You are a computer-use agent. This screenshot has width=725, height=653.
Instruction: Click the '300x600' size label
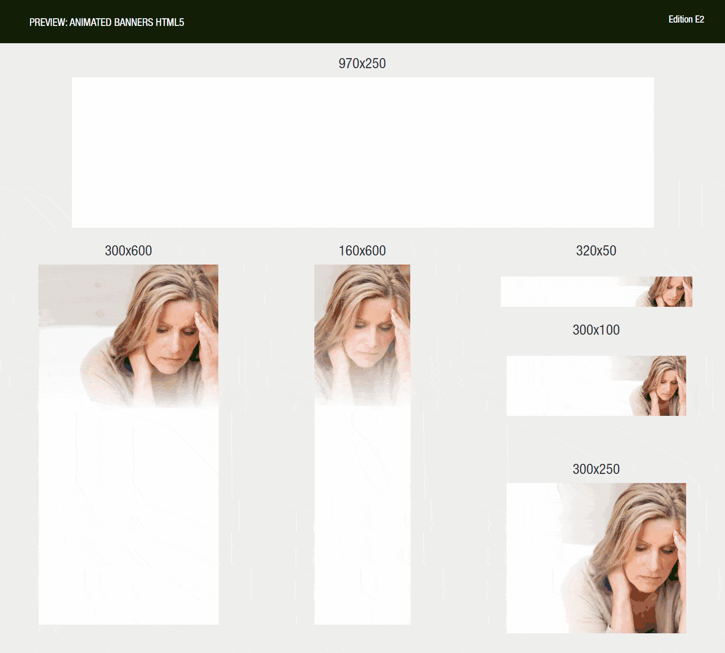pyautogui.click(x=129, y=251)
